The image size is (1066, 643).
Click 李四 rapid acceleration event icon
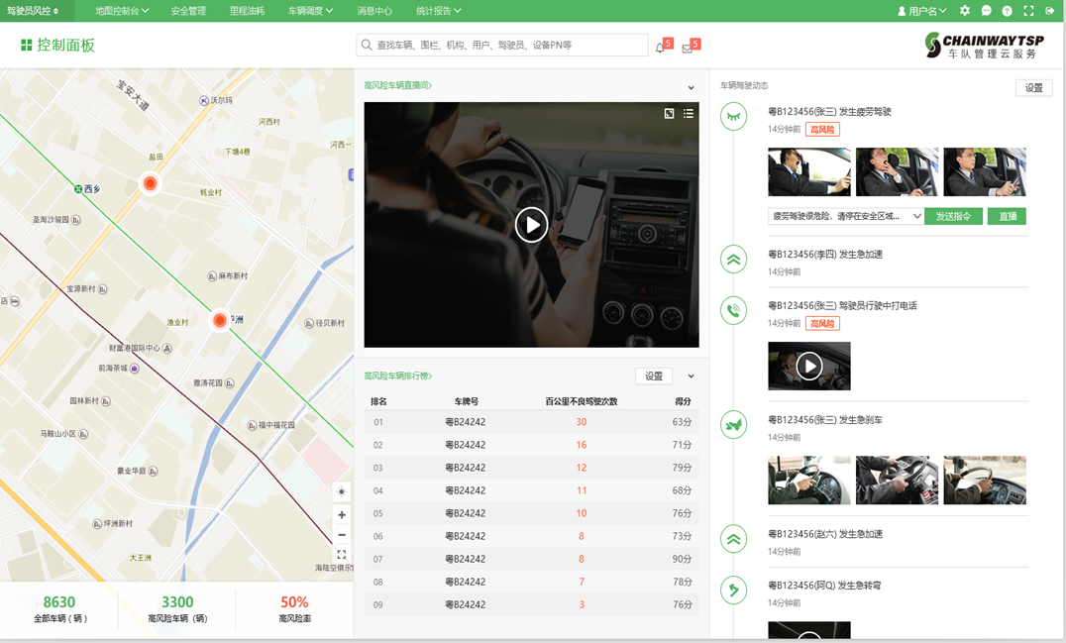tap(733, 259)
